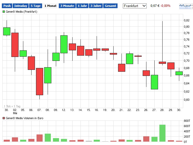
Task: Select the last green candle on 30.
Action: [179, 73]
